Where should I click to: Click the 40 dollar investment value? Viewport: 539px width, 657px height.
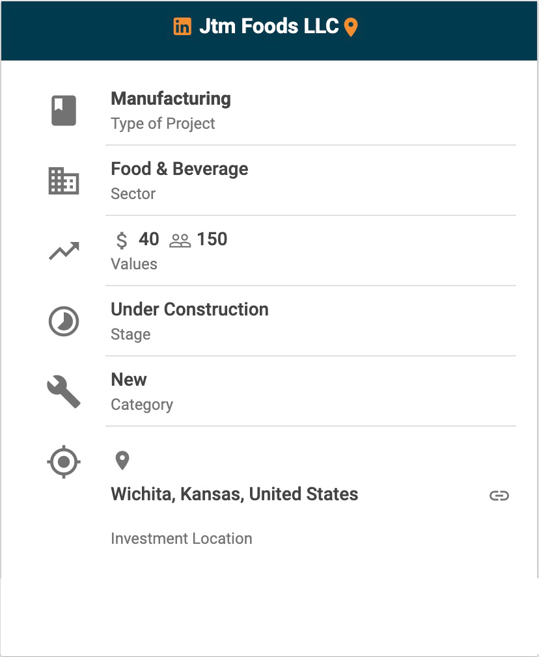(149, 239)
